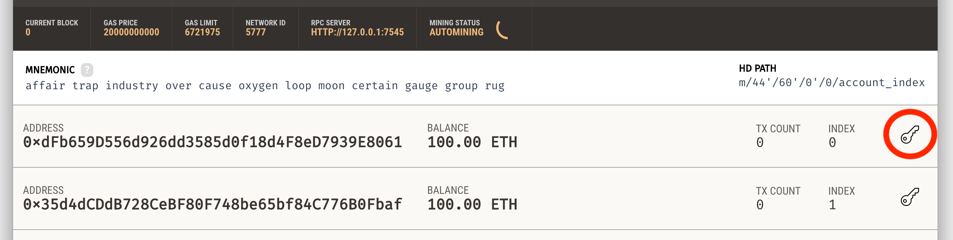Click the second account address 0x35d4dC…

click(213, 205)
